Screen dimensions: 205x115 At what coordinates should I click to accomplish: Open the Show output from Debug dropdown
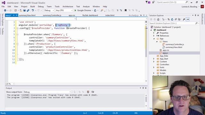pyautogui.click(x=47, y=92)
